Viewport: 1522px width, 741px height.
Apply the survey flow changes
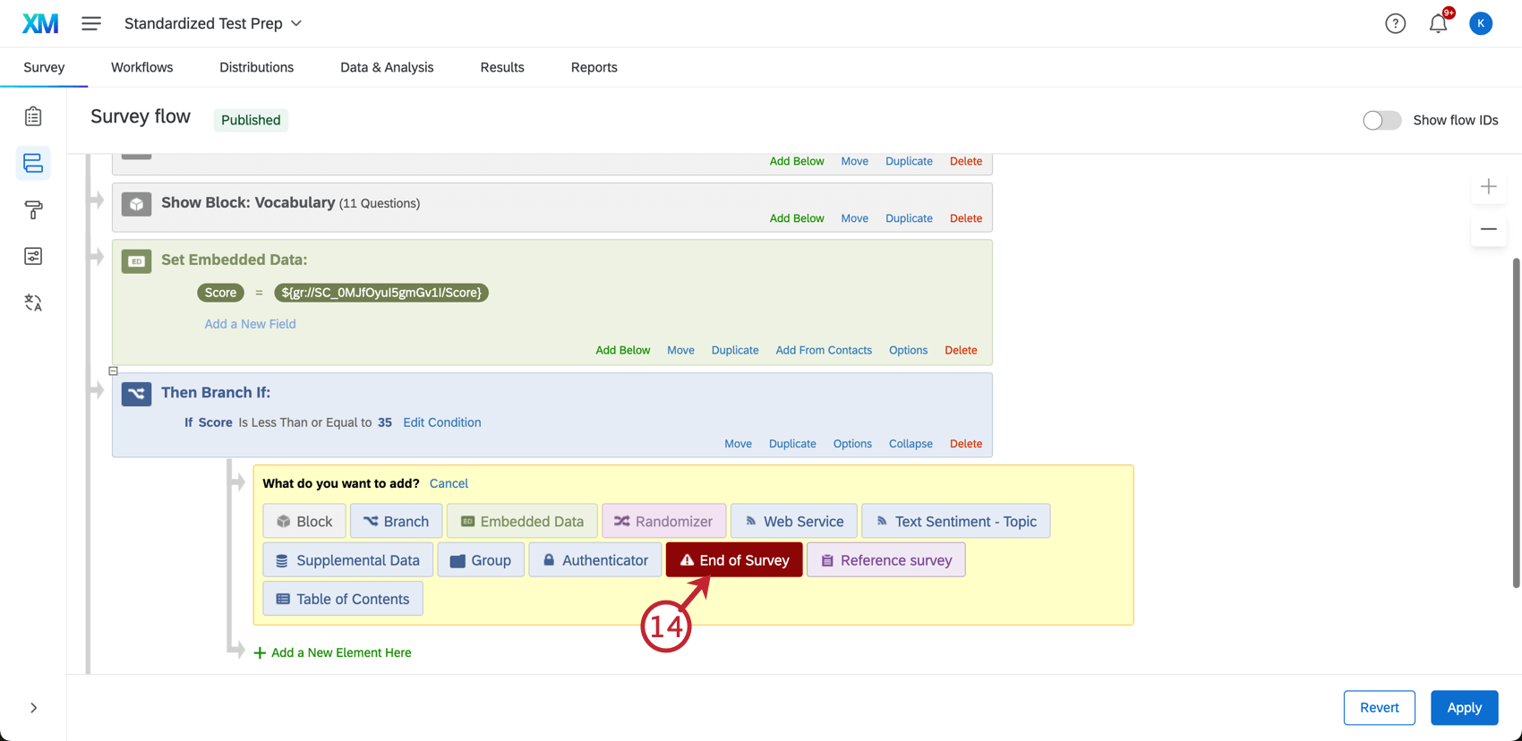tap(1464, 708)
